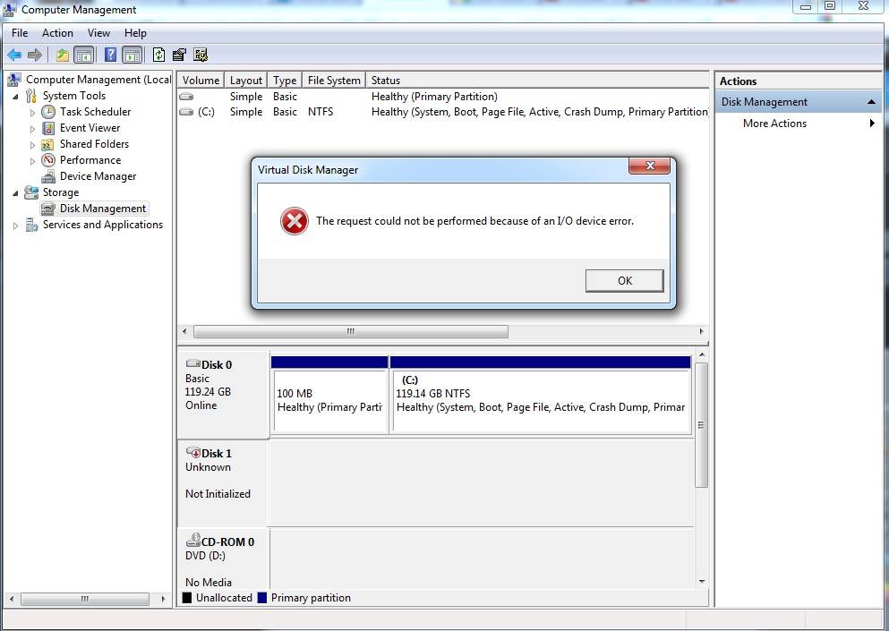The height and width of the screenshot is (631, 889).
Task: Click the Forward arrow toolbar icon
Action: 35,55
